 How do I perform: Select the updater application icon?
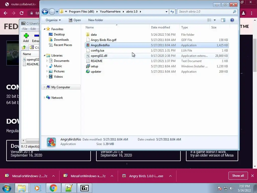coord(88,71)
